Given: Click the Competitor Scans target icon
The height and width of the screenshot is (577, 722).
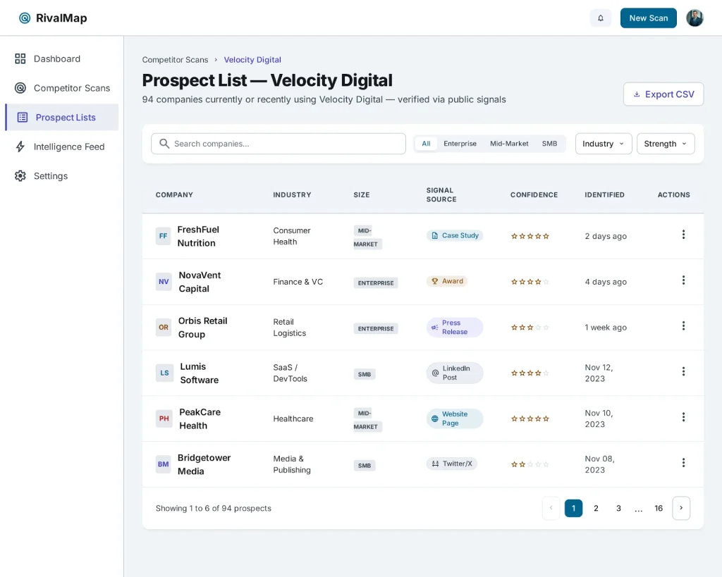Looking at the screenshot, I should click(20, 88).
